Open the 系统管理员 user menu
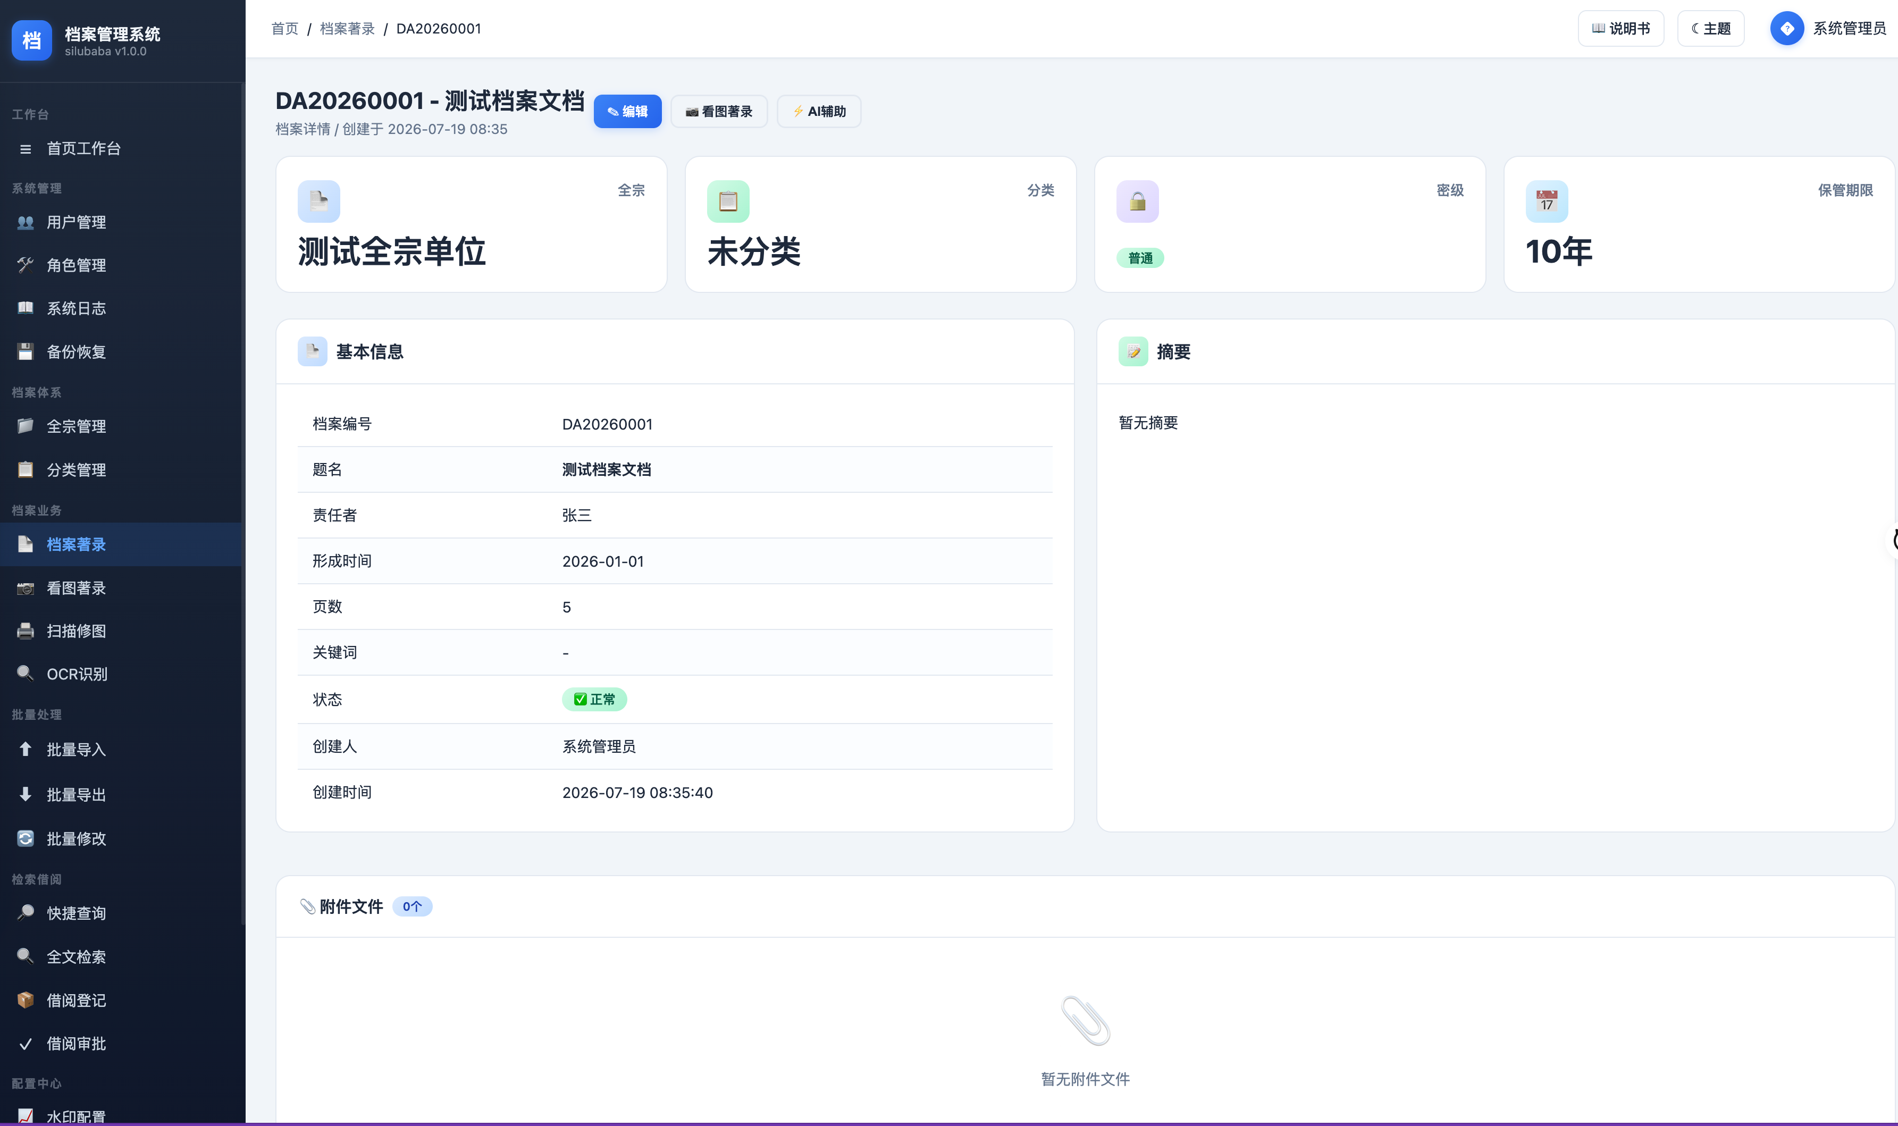 coord(1828,28)
